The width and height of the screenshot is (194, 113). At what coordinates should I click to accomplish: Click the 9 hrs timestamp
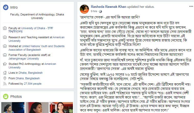click(94, 11)
